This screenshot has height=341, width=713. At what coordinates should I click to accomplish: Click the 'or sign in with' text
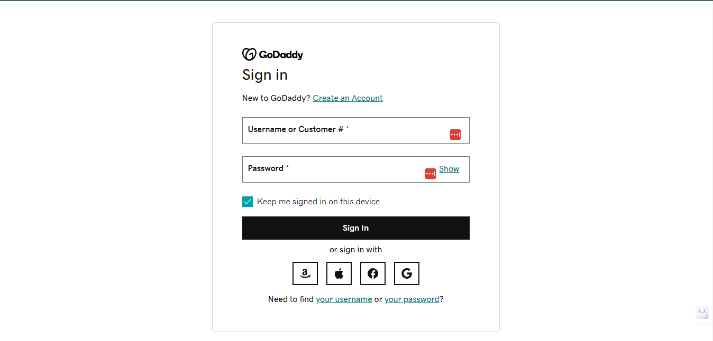[355, 250]
